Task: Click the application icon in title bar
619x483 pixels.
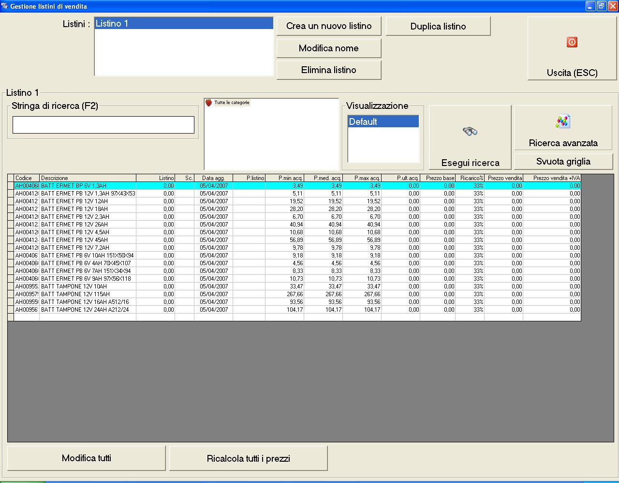Action: 4,6
